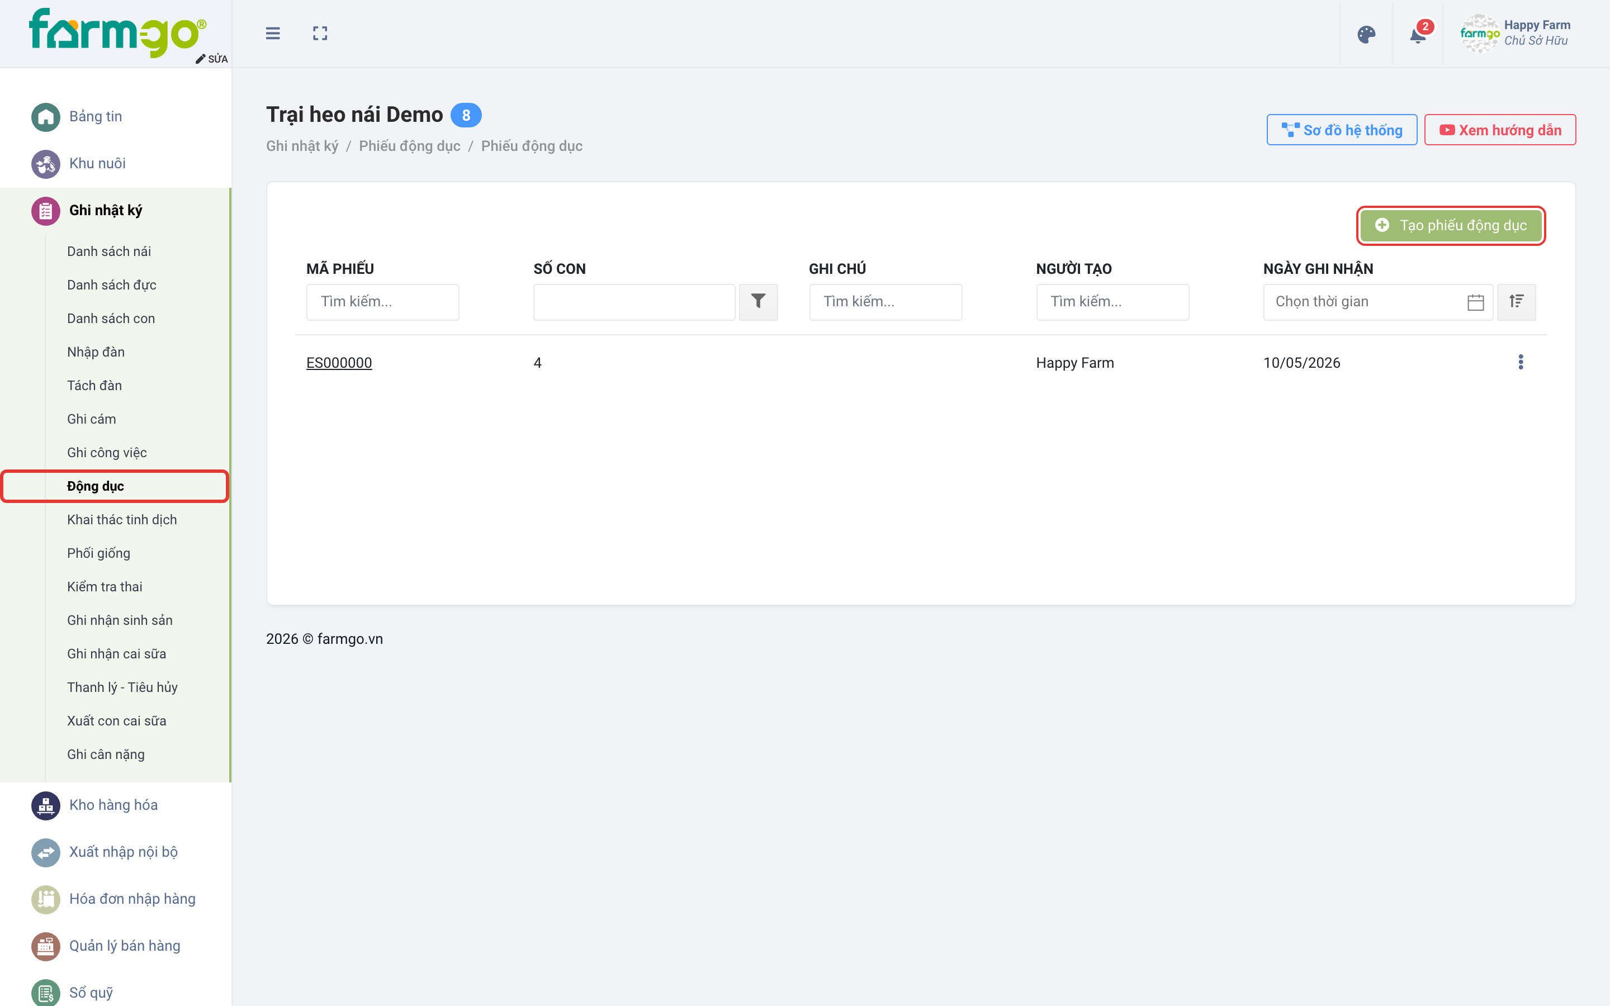
Task: Select Động dục submenu
Action: click(115, 486)
